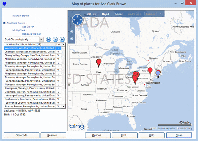Viewport: 198px width, 141px height.
Task: Click the map pan compass control
Action: pos(77,20)
